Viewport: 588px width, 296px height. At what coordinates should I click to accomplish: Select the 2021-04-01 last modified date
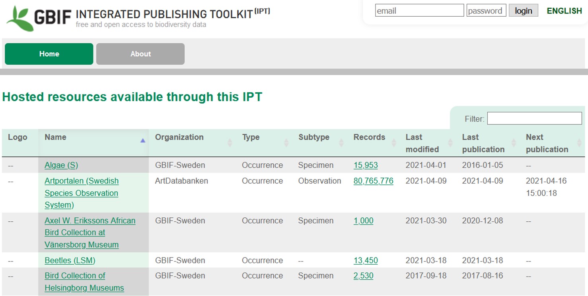pyautogui.click(x=426, y=165)
